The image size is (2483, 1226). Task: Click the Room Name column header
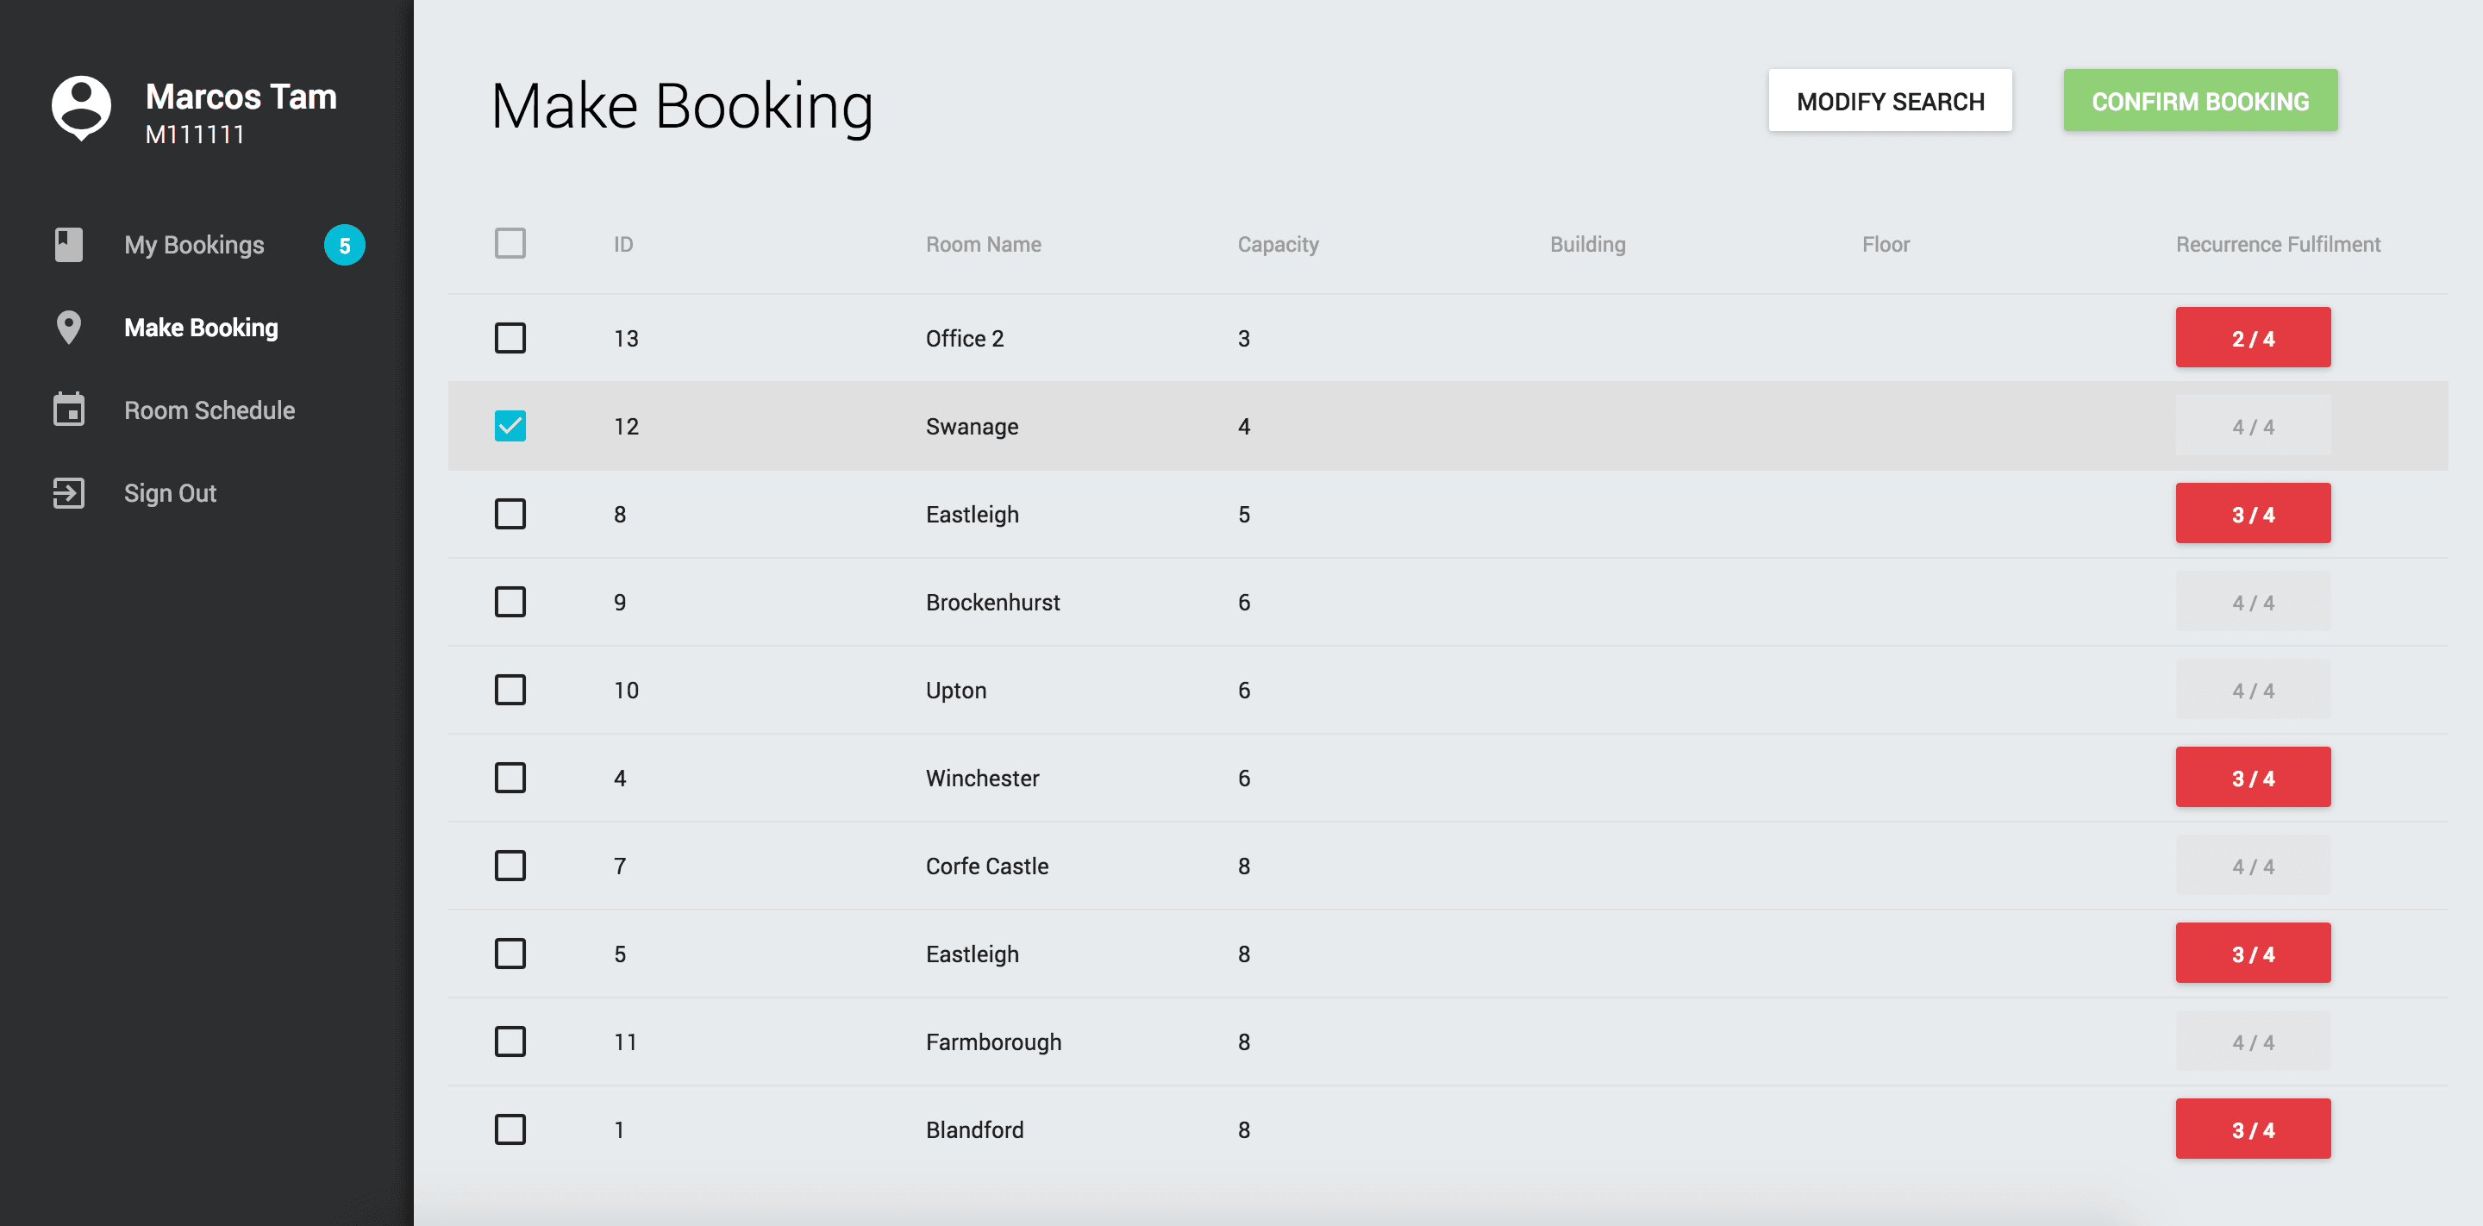982,244
